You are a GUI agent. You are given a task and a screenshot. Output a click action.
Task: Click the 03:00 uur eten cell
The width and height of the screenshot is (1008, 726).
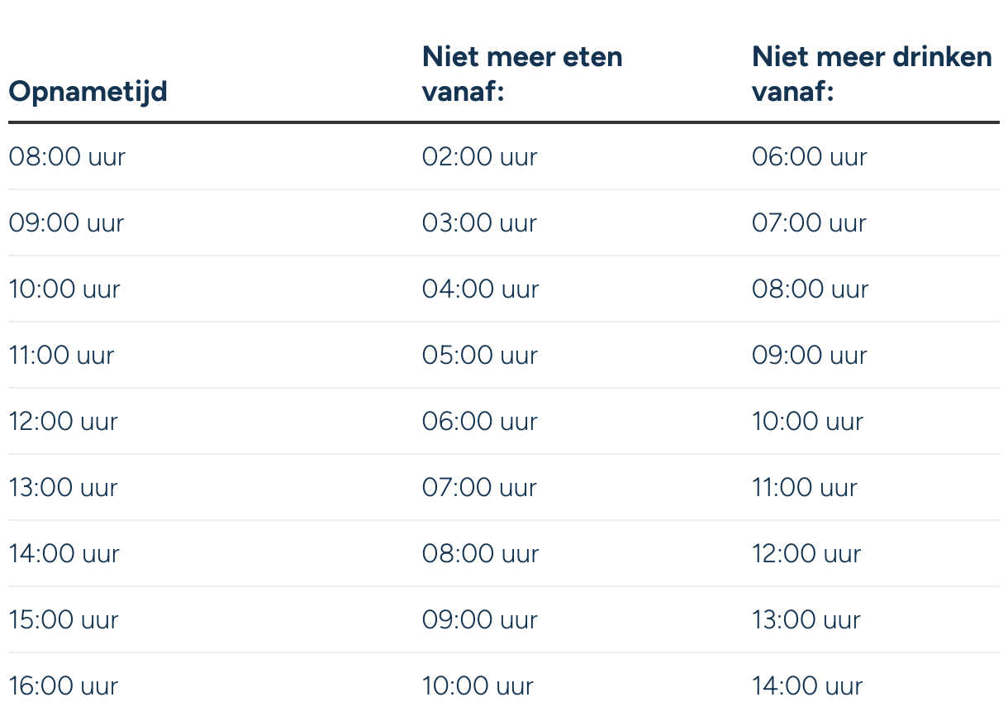[479, 223]
